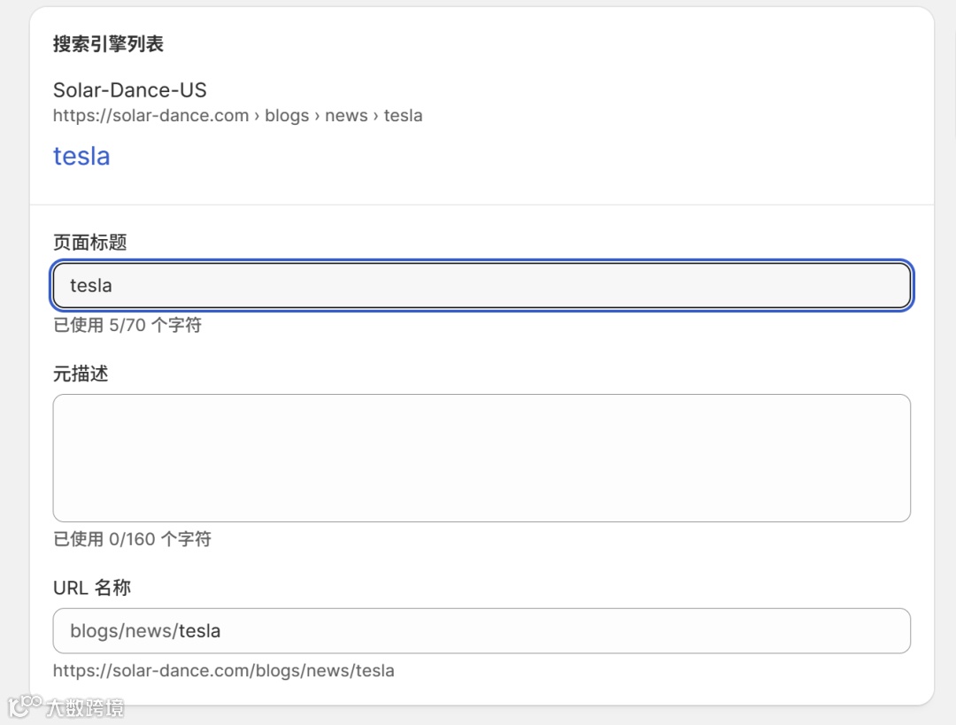Click the divider line under search preview
This screenshot has width=956, height=725.
tap(482, 204)
